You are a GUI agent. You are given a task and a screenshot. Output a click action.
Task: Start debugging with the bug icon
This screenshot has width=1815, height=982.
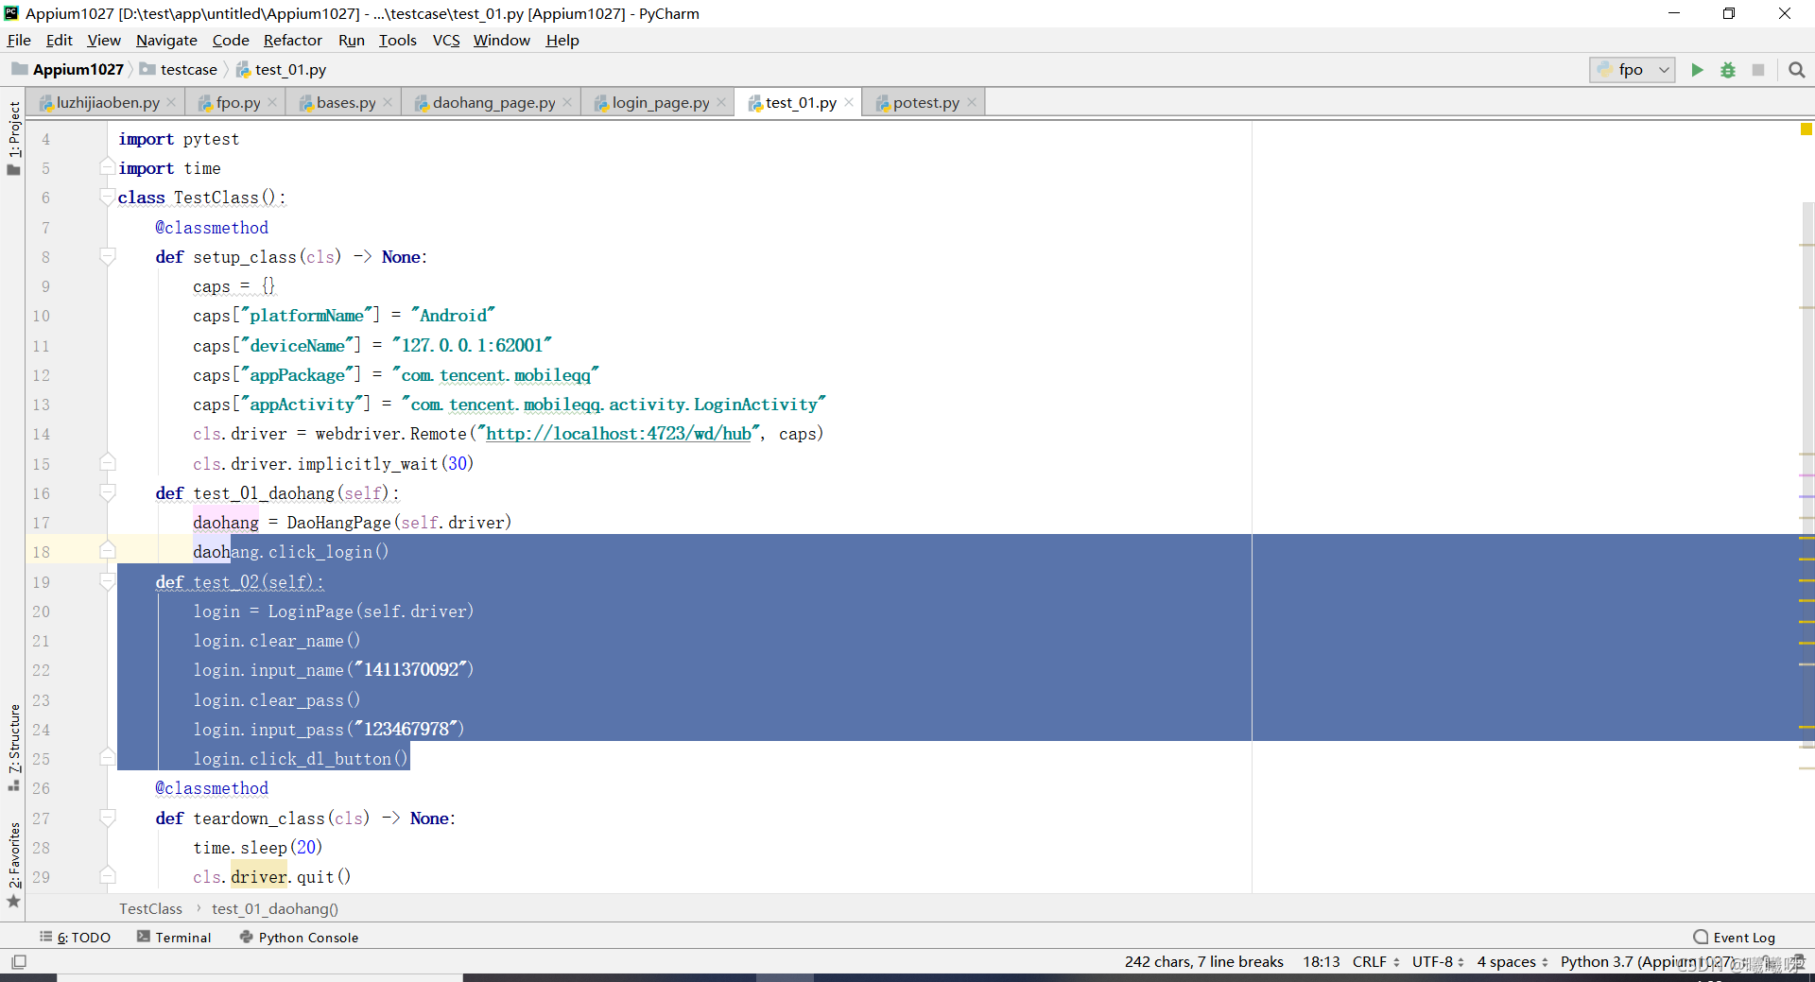click(1728, 70)
